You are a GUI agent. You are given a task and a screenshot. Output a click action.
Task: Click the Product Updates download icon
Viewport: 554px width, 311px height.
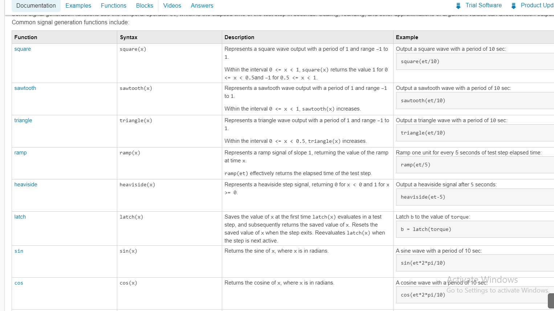[513, 5]
